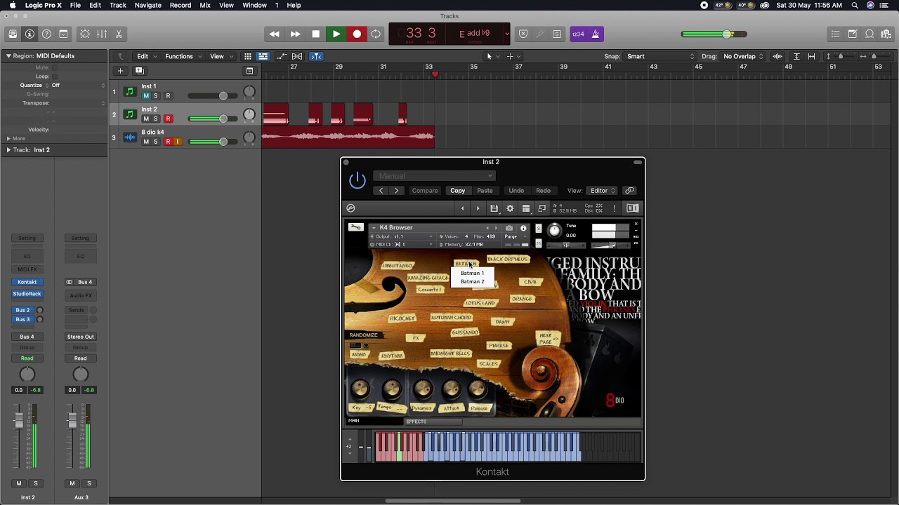The width and height of the screenshot is (899, 505).
Task: Open the Note Pads icon
Action: click(853, 34)
